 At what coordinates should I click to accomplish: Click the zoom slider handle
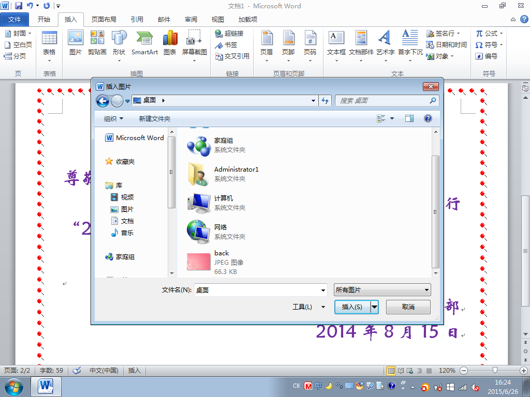(x=495, y=371)
